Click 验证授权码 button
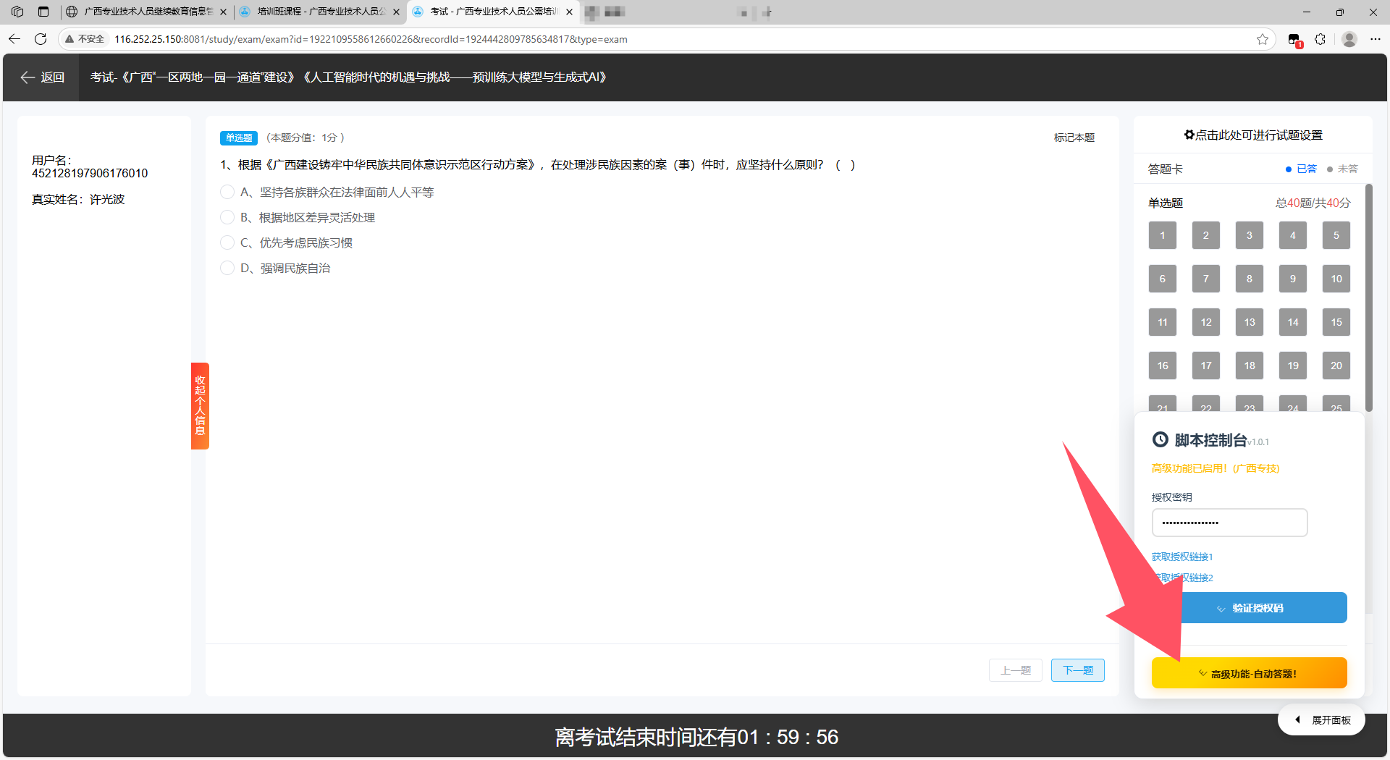The width and height of the screenshot is (1390, 760). point(1250,608)
